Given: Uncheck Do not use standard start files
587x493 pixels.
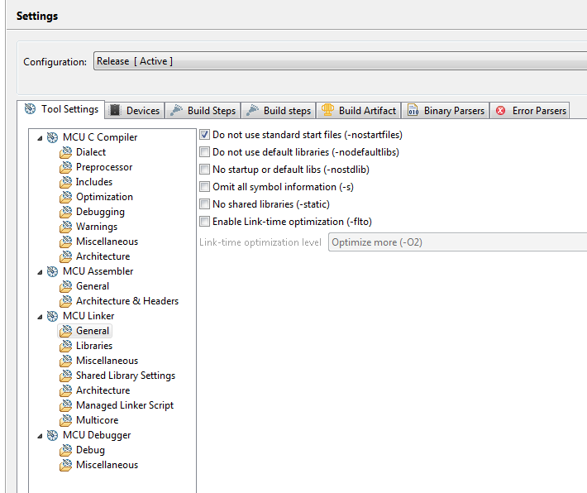Looking at the screenshot, I should point(204,135).
